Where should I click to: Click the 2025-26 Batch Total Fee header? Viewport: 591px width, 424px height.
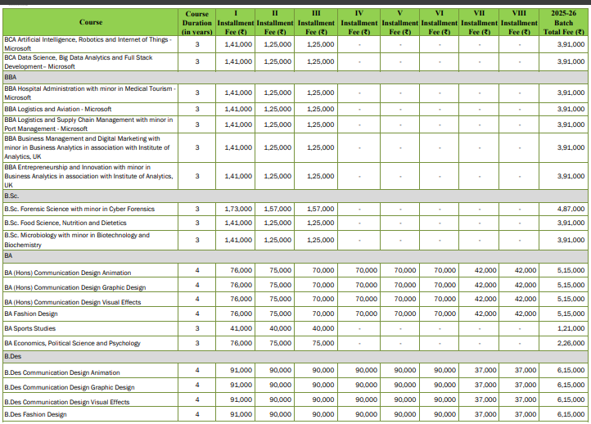(563, 23)
